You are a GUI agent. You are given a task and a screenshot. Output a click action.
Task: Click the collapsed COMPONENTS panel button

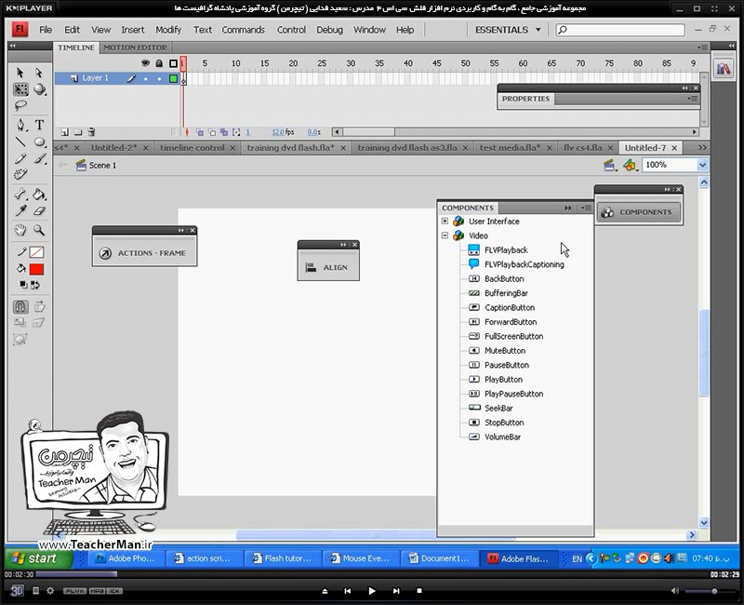click(x=638, y=212)
